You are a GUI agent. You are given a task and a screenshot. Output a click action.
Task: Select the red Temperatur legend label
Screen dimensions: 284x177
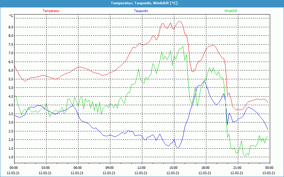click(51, 11)
